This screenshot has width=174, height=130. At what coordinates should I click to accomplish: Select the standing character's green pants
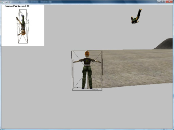coord(87,76)
